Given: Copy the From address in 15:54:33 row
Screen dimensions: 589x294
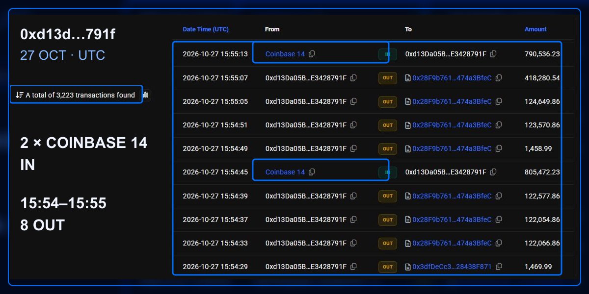Looking at the screenshot, I should click(x=353, y=243).
